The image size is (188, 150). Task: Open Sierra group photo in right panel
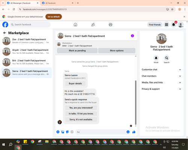click(161, 39)
